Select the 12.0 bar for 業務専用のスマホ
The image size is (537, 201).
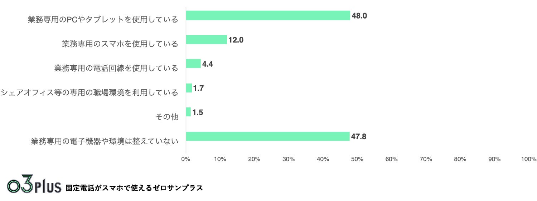pyautogui.click(x=206, y=40)
